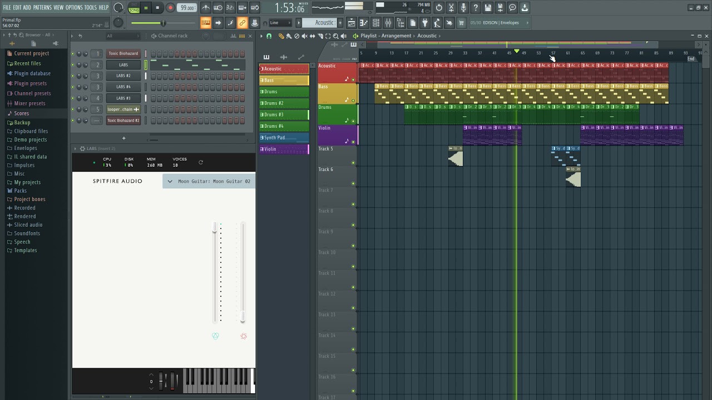Click the microphone recording icon
712x400 pixels.
463,8
